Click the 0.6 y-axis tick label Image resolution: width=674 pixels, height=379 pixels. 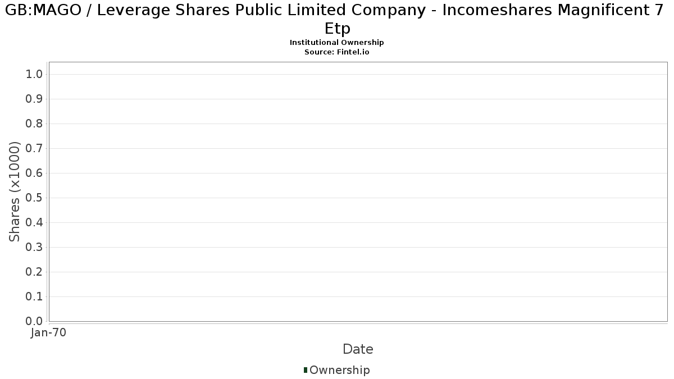pyautogui.click(x=35, y=173)
